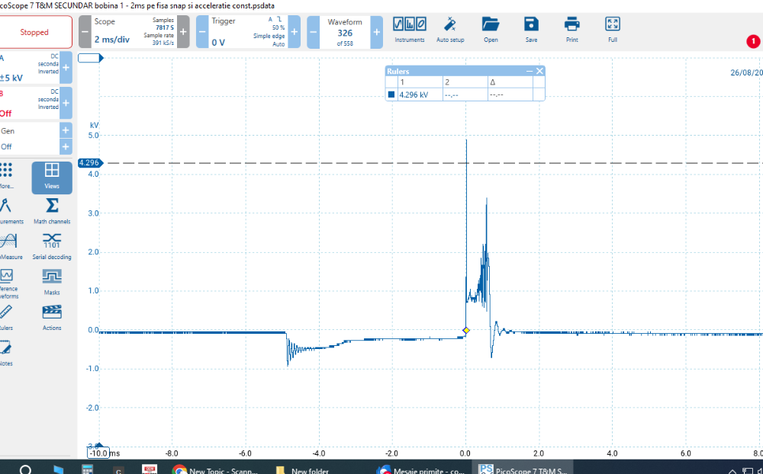This screenshot has height=474, width=763.
Task: Run Auto setup from the toolbar
Action: coord(450,29)
